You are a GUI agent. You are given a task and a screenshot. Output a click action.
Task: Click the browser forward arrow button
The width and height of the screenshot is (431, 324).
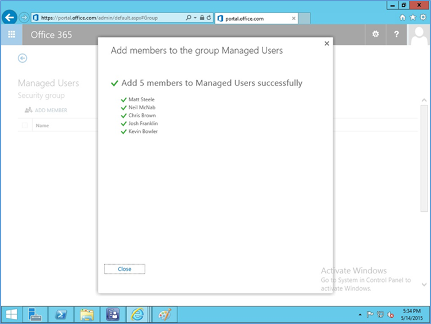tap(24, 18)
